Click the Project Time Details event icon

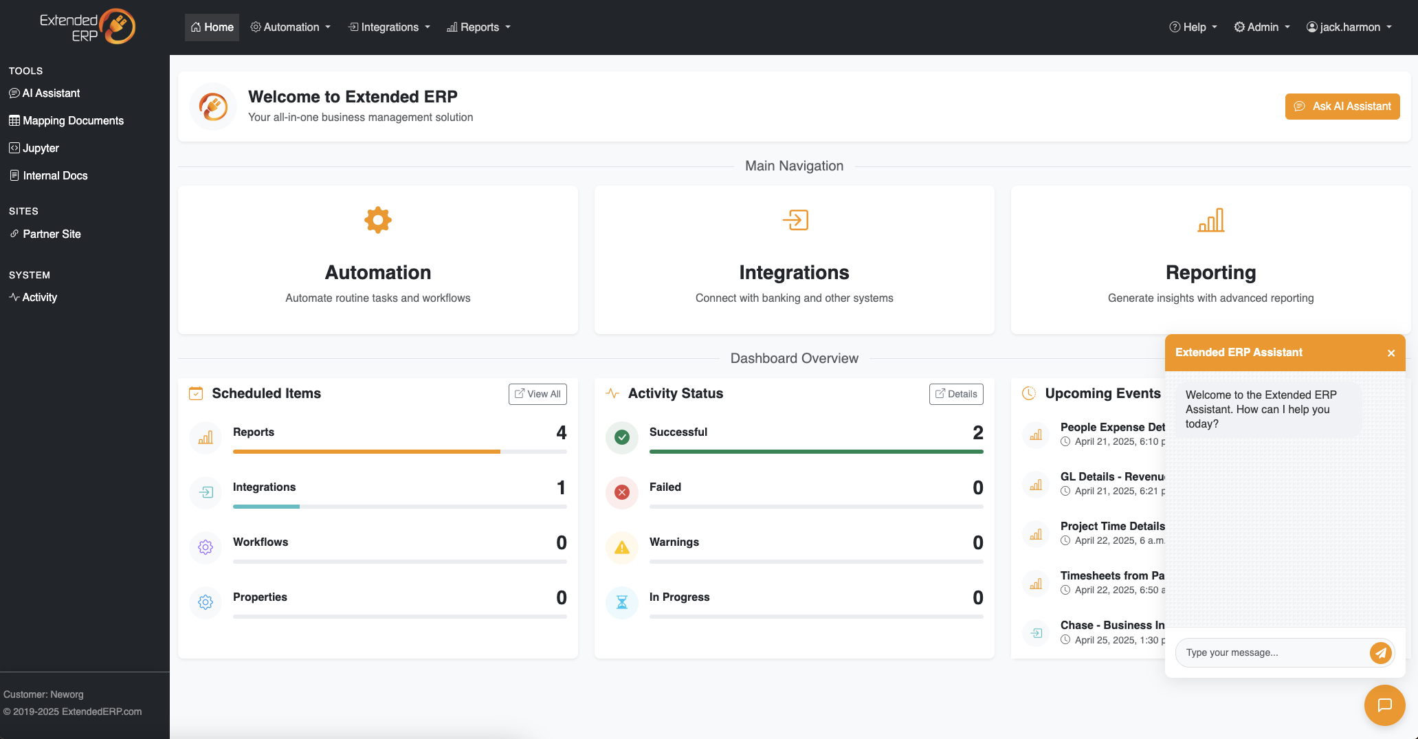point(1036,534)
